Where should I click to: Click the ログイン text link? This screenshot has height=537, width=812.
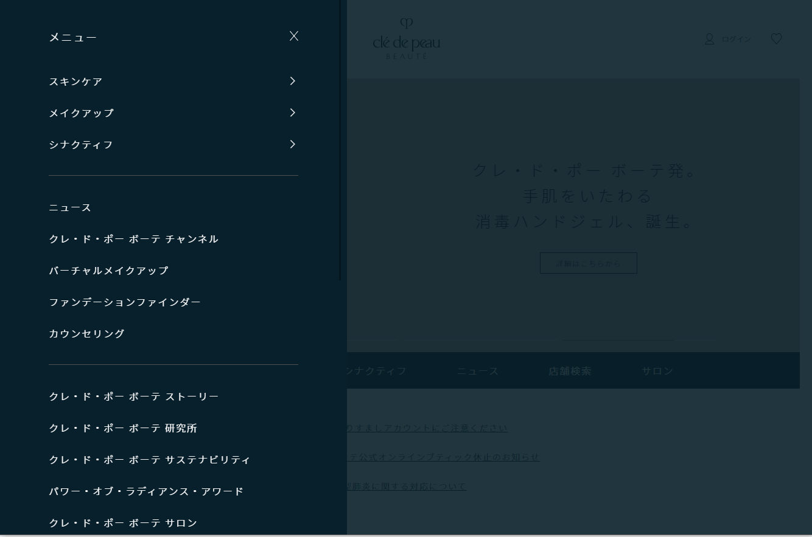(x=736, y=39)
